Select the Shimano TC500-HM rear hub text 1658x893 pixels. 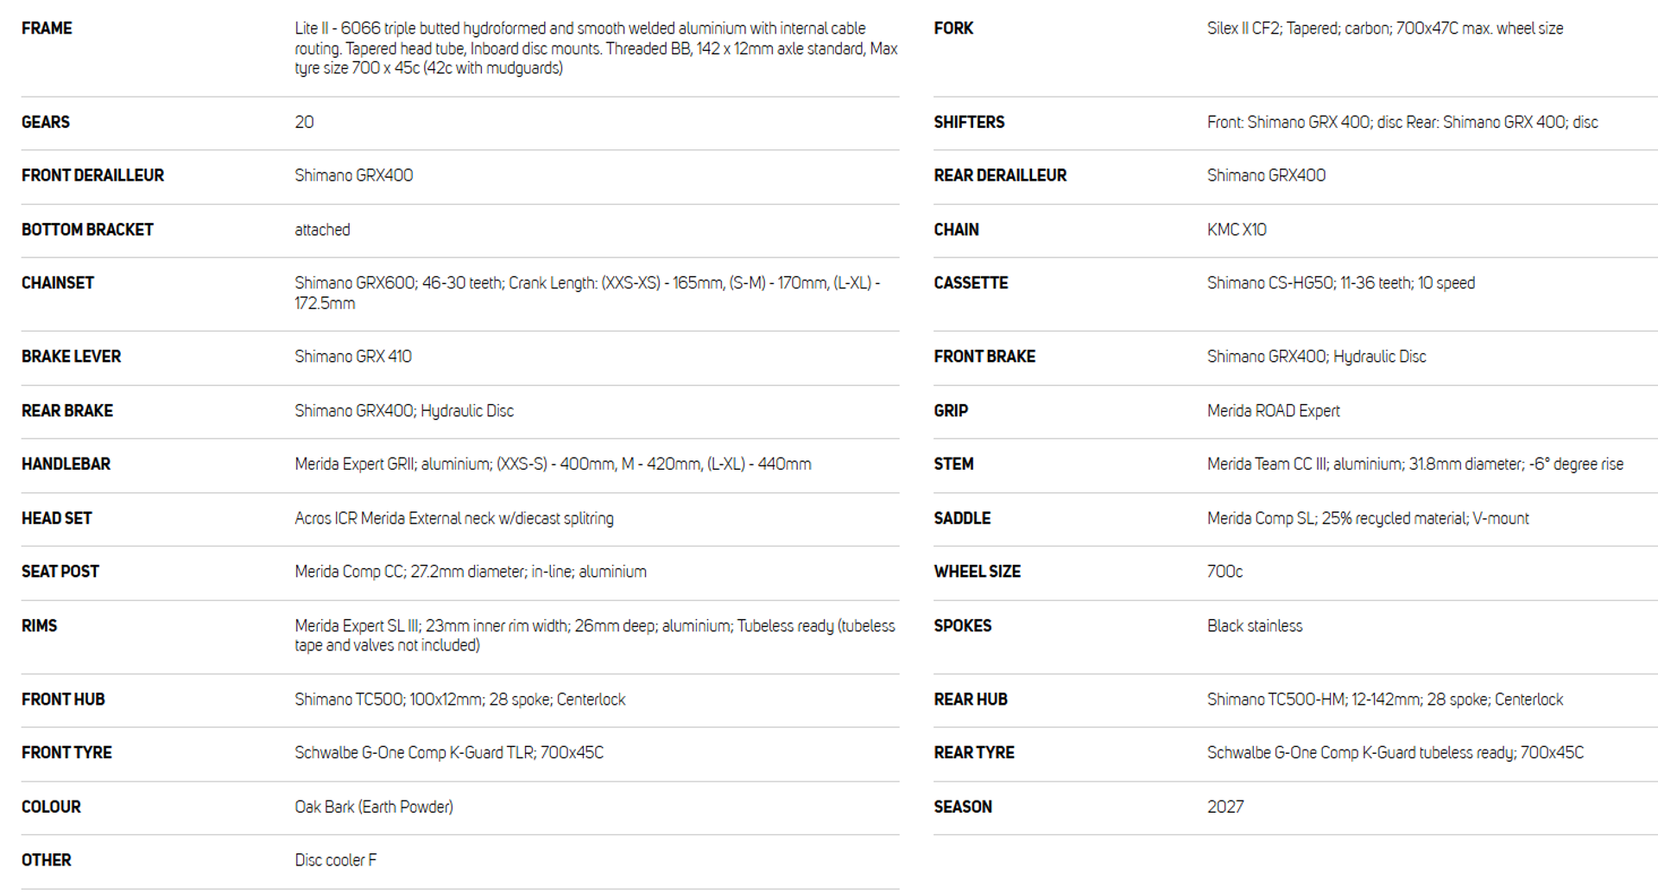pyautogui.click(x=1385, y=700)
